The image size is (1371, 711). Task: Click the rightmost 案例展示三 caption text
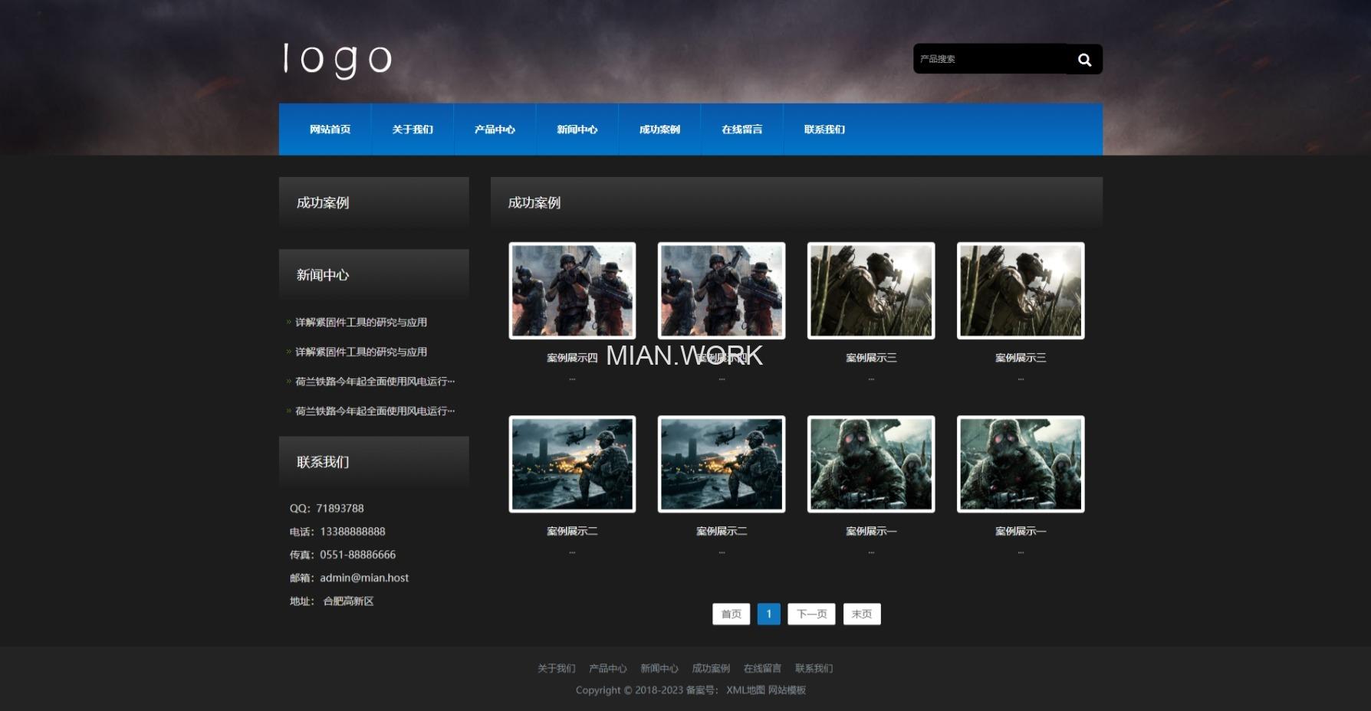[1021, 358]
